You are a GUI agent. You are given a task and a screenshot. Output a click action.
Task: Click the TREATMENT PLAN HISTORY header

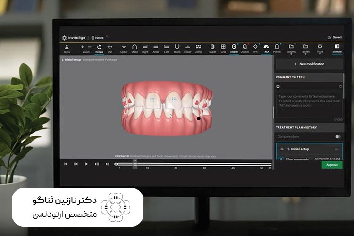point(296,128)
